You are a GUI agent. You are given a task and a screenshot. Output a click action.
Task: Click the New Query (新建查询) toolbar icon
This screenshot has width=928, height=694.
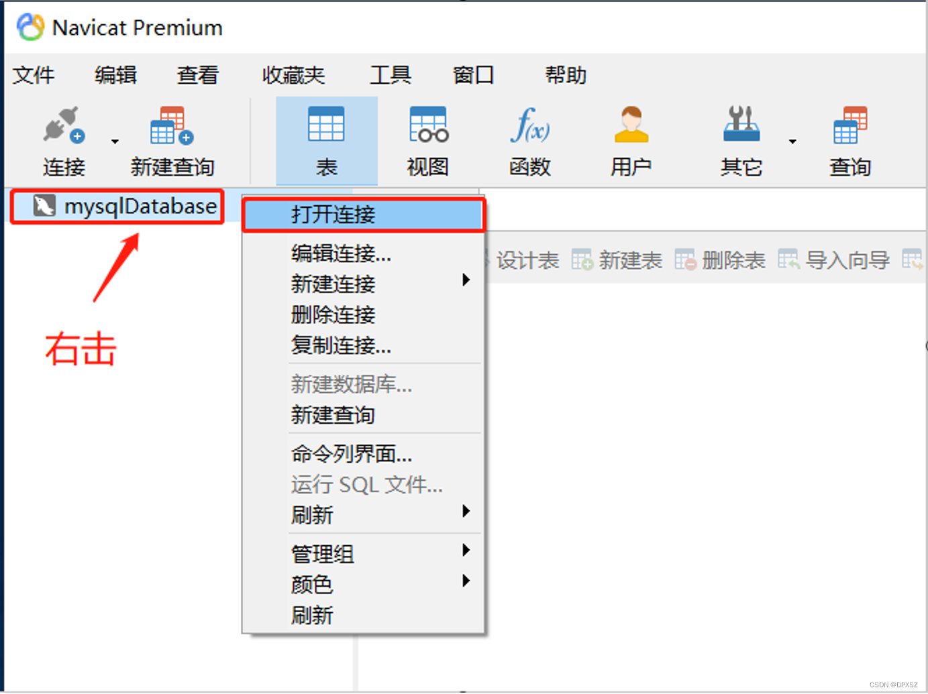point(172,125)
